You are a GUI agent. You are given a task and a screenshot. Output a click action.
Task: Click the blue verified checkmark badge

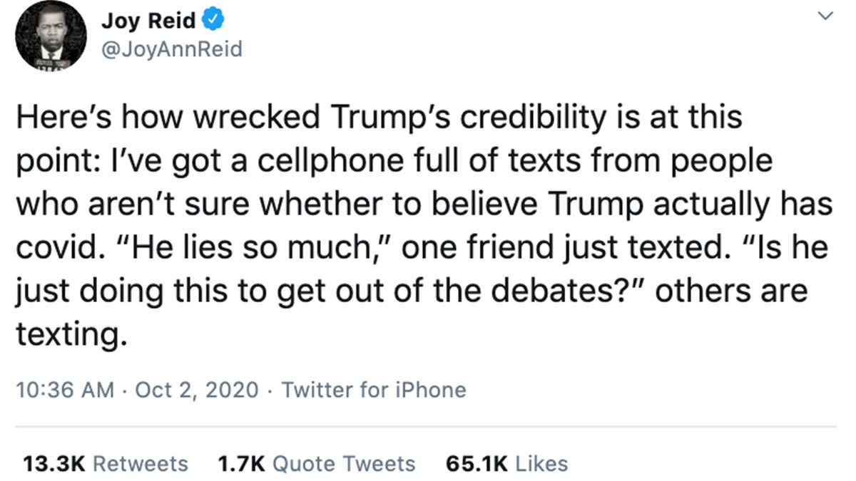click(x=214, y=21)
